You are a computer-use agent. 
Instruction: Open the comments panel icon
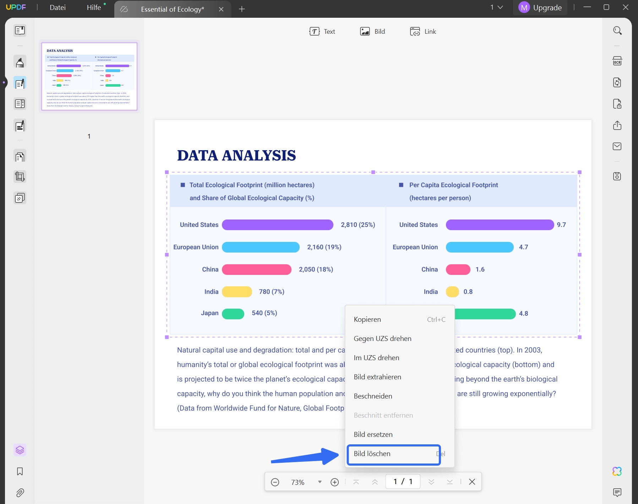click(617, 492)
